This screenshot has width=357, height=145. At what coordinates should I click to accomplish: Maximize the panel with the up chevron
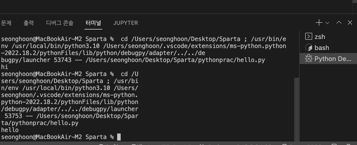(339, 22)
